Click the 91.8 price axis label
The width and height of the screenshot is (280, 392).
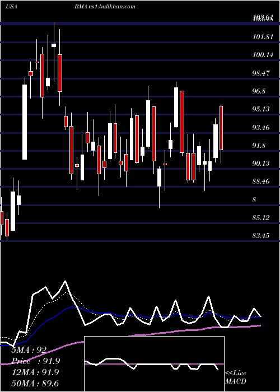coord(259,146)
